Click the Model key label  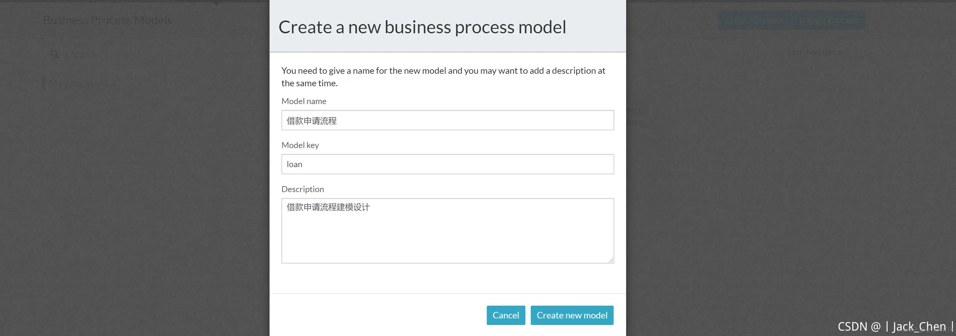(300, 145)
